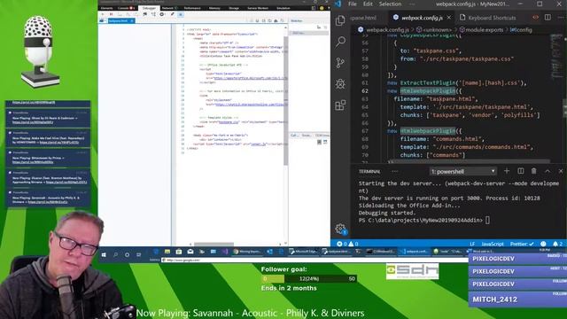Open the Edit menu in VS Code
The image size is (567, 319).
point(368,4)
